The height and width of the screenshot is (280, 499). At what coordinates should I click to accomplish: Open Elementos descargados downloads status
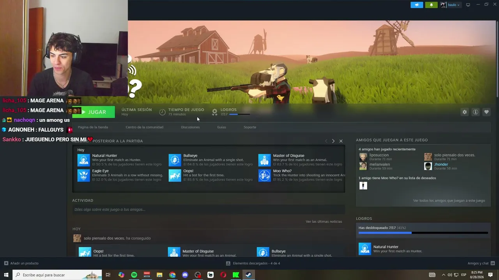pos(253,263)
